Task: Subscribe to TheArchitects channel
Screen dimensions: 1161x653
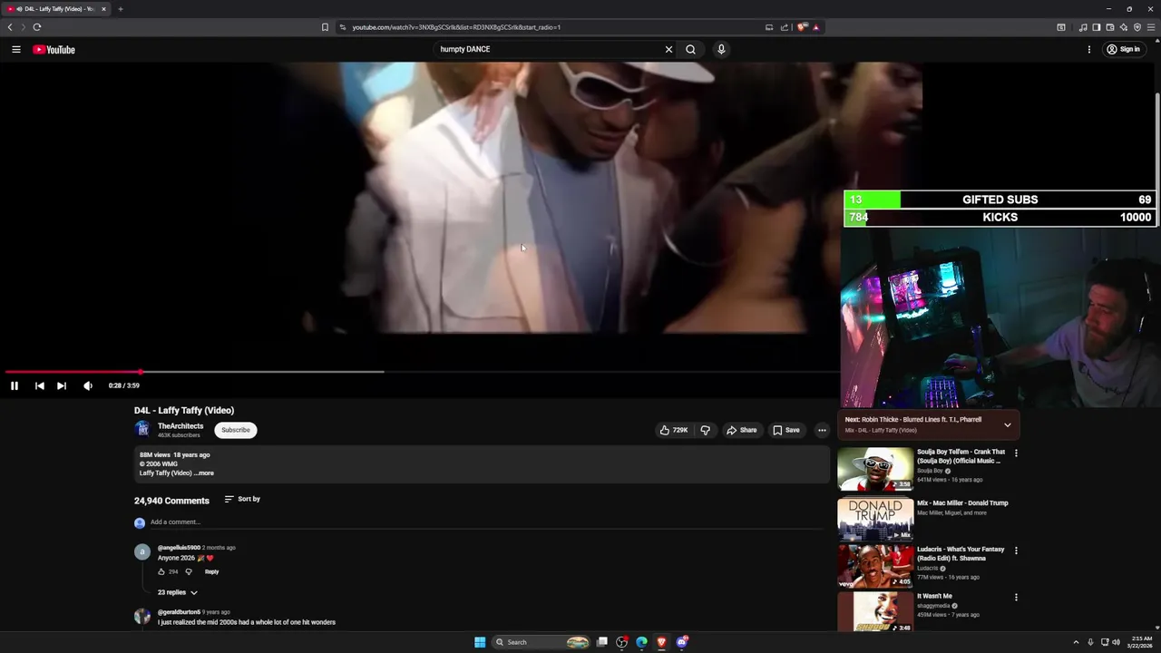Action: [236, 430]
